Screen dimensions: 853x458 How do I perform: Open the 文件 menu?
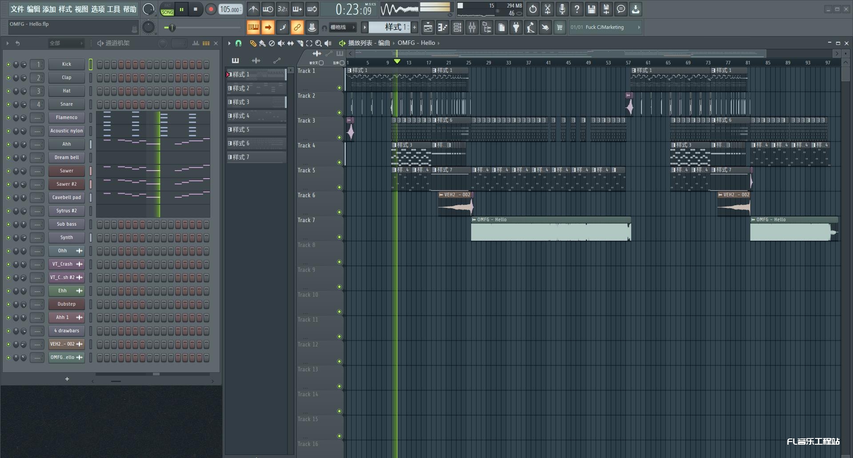[x=17, y=9]
